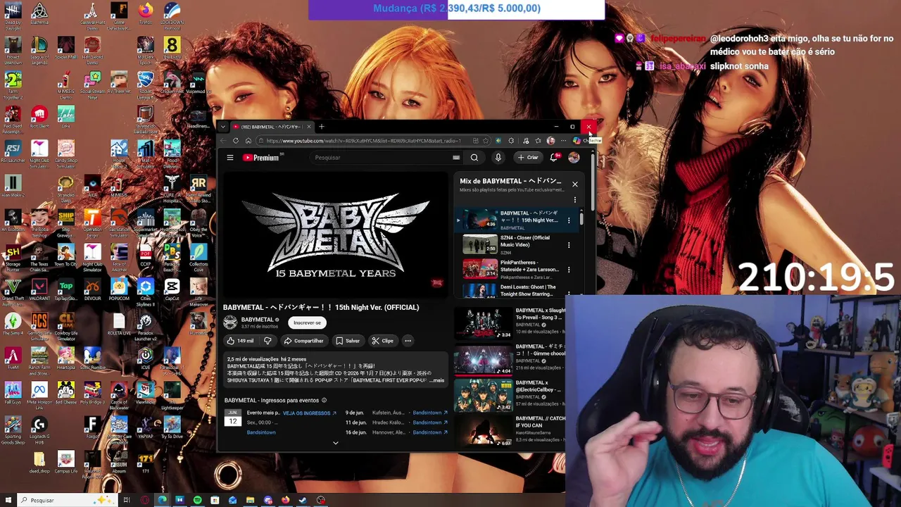Open the BABYMETAL channel name link
Viewport: 901px width, 507px height.
[x=257, y=320]
